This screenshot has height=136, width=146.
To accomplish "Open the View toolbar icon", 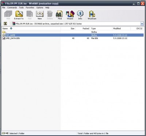I will click(40, 15).
